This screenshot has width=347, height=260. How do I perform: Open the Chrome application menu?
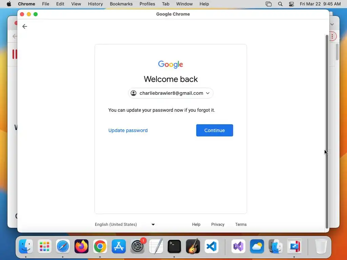click(26, 4)
